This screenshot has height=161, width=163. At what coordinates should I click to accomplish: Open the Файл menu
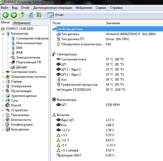(5, 8)
